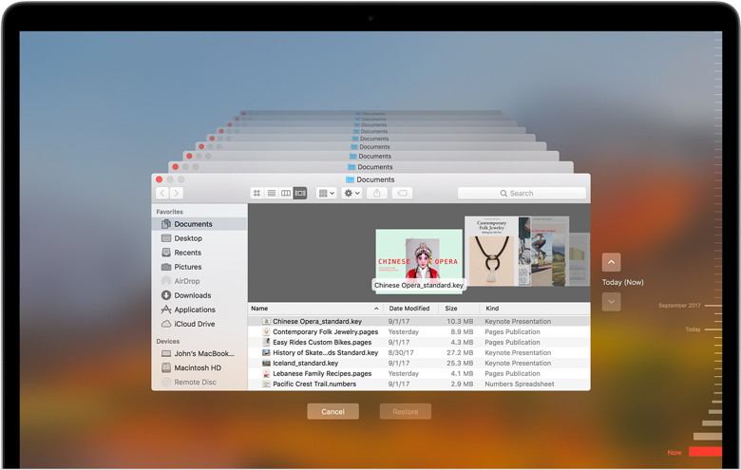The width and height of the screenshot is (741, 470).
Task: Sort by the Name column header
Action: pyautogui.click(x=314, y=308)
